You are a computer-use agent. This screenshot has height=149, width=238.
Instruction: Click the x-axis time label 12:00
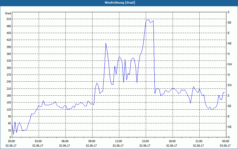[x=119, y=141]
